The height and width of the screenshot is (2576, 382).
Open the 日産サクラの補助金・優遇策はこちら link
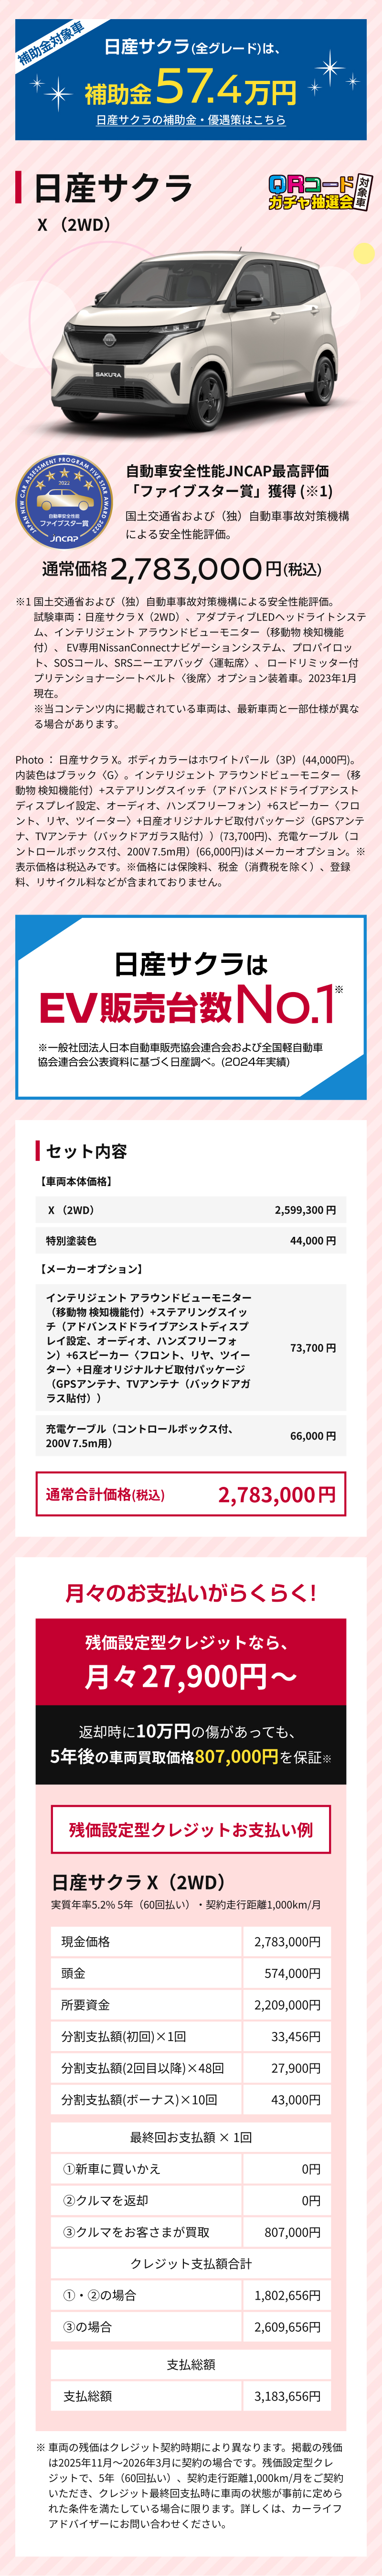pos(191,120)
